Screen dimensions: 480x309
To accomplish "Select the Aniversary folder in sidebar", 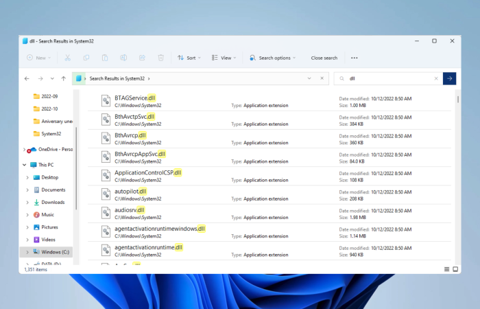I will coord(52,122).
